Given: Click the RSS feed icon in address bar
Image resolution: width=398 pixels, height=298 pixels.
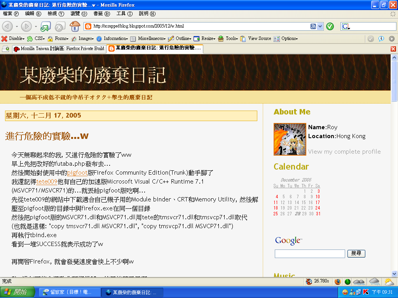Looking at the screenshot, I should pyautogui.click(x=313, y=26).
